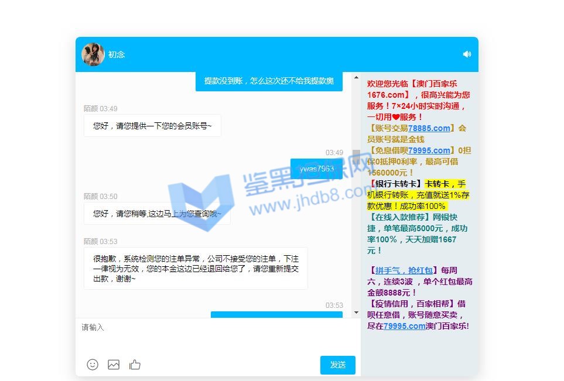Click the chat scrollbar up arrow
This screenshot has width=564, height=381.
tap(356, 78)
